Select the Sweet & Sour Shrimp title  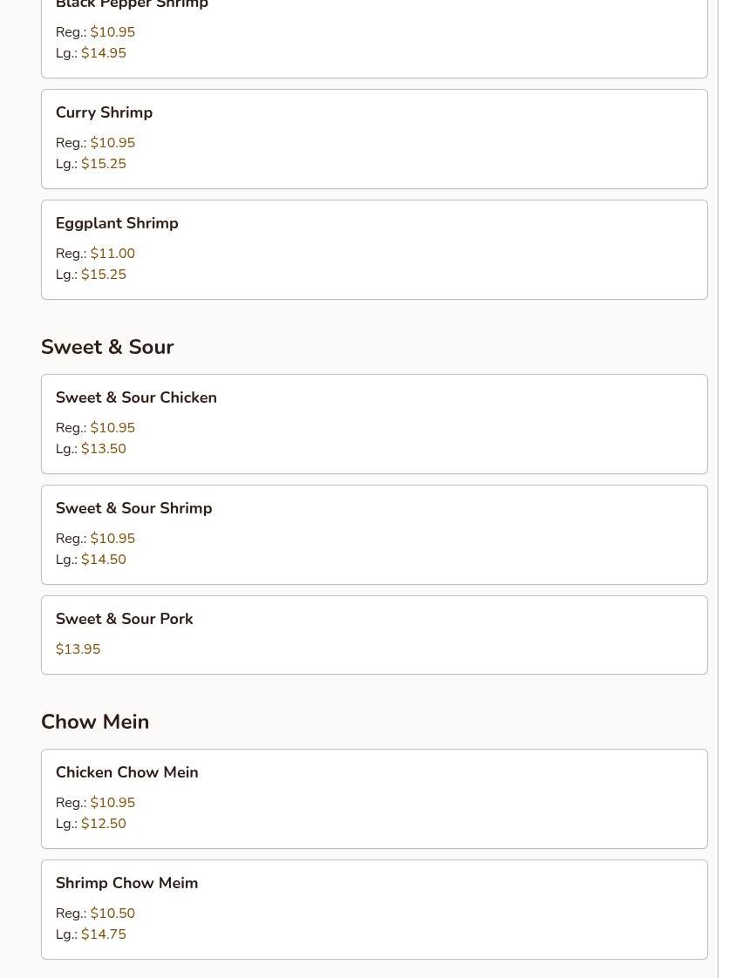[x=133, y=508]
